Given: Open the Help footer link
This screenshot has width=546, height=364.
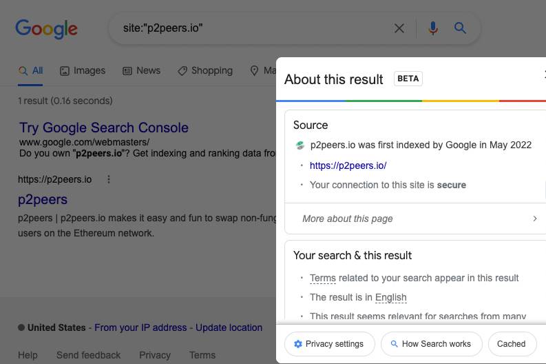Looking at the screenshot, I should [28, 355].
